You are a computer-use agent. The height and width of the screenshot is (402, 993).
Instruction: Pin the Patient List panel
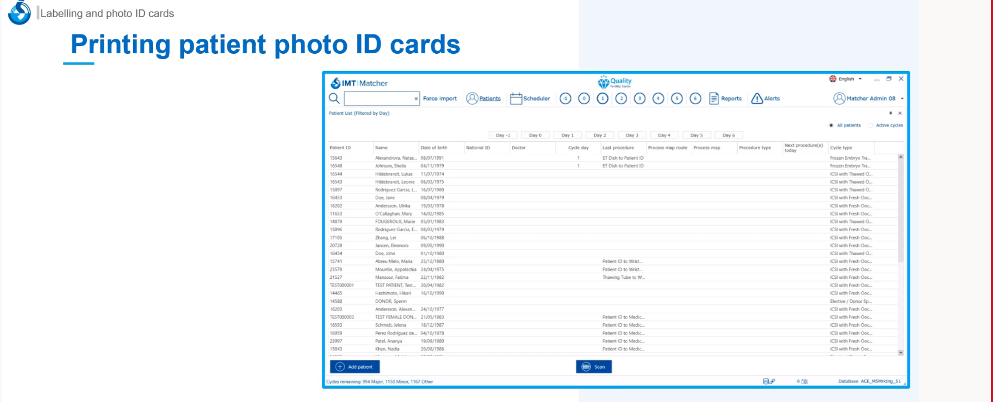pyautogui.click(x=890, y=113)
